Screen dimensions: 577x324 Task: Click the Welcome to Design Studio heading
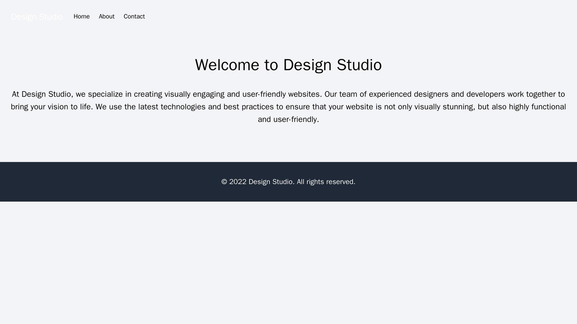point(288,63)
